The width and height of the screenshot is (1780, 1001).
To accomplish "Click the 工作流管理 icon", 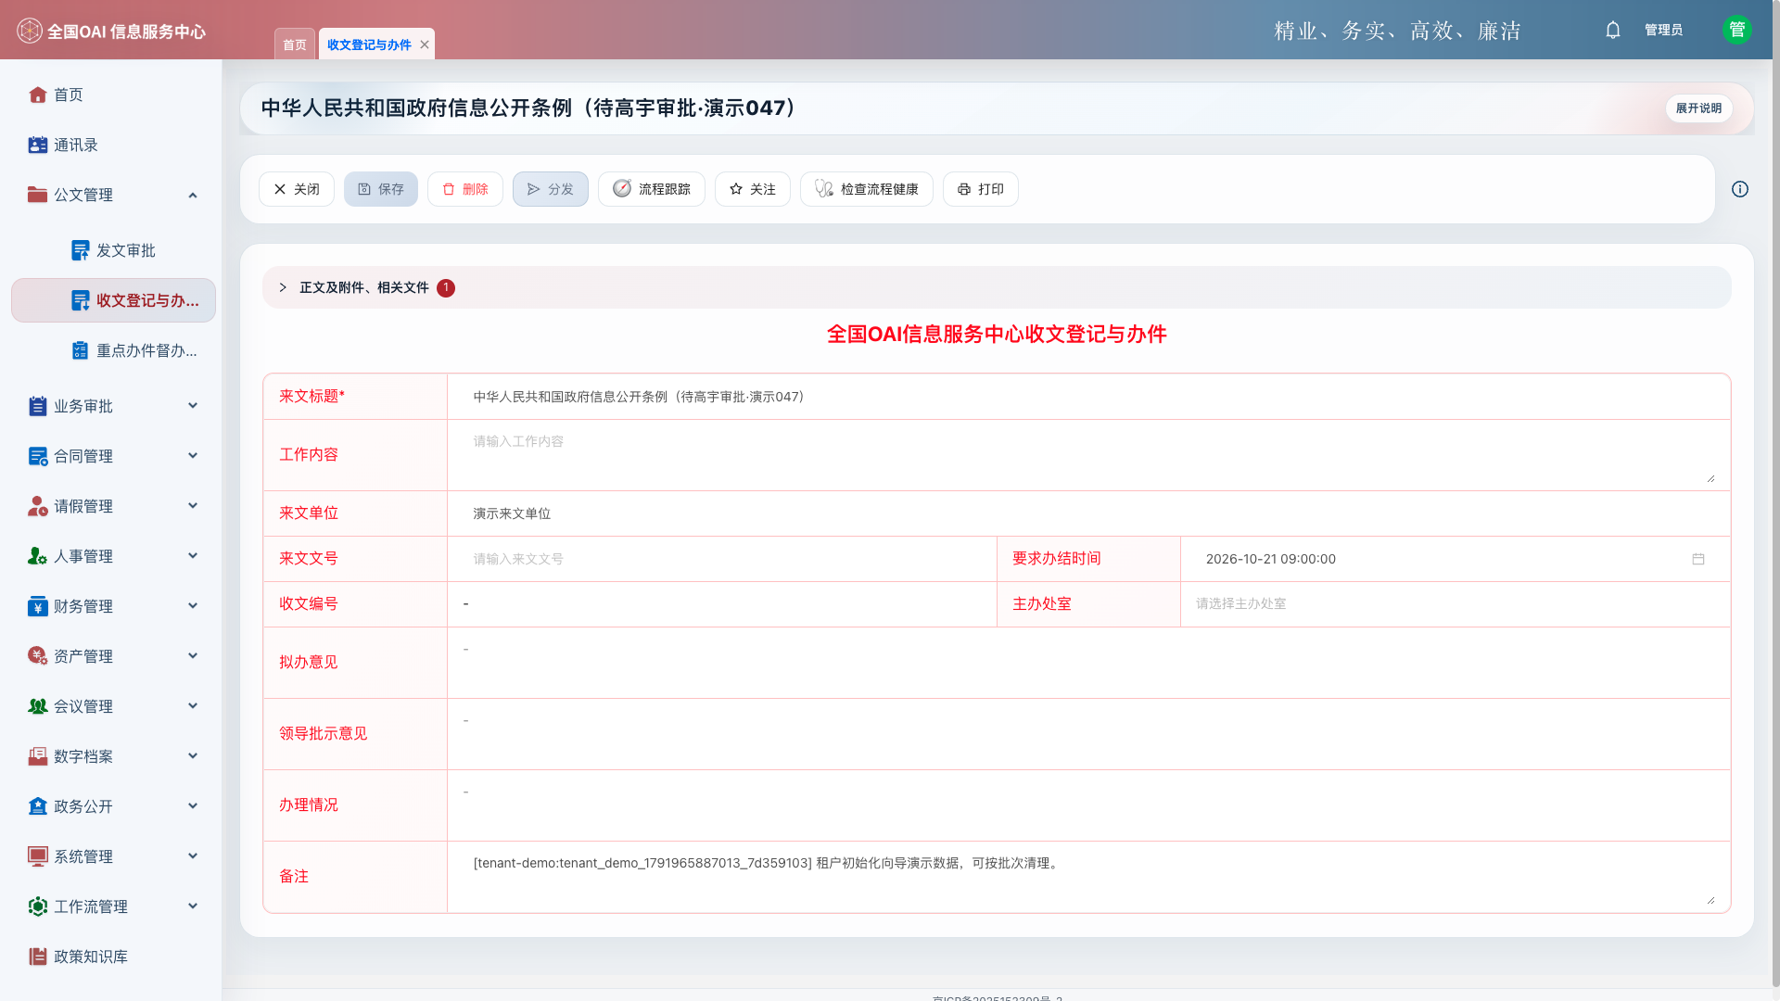I will click(x=38, y=906).
